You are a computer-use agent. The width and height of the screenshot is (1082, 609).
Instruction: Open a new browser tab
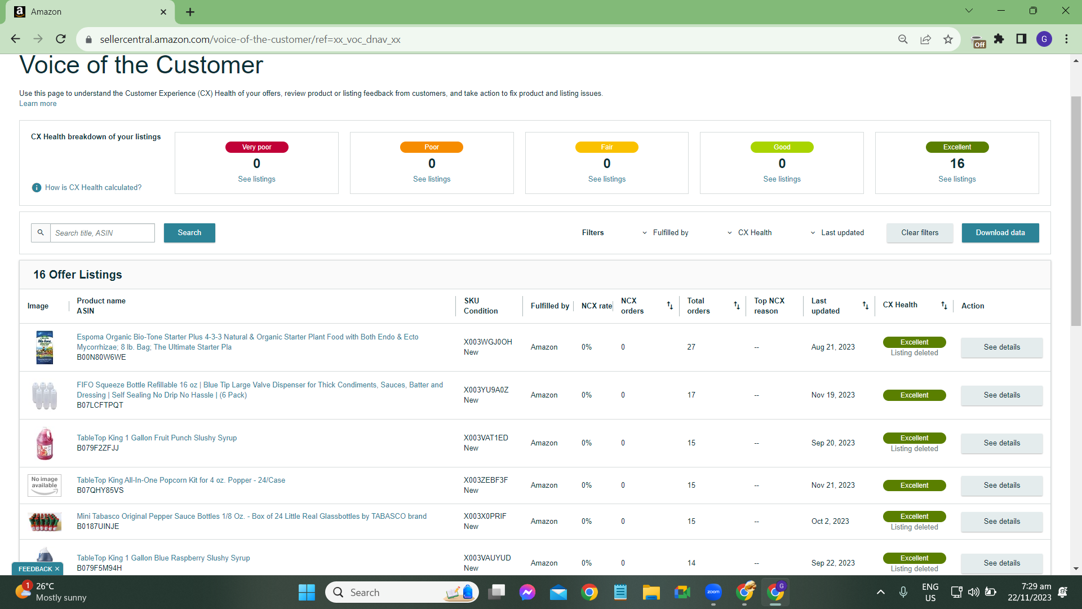click(190, 12)
